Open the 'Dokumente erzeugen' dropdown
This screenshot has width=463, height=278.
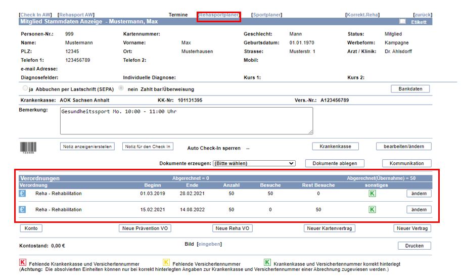pos(254,163)
